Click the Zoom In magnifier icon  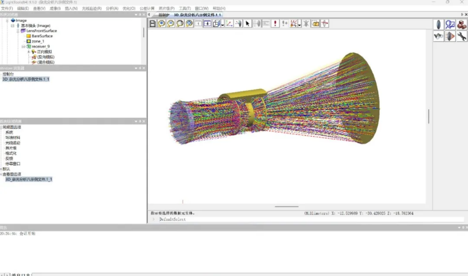[x=162, y=24]
